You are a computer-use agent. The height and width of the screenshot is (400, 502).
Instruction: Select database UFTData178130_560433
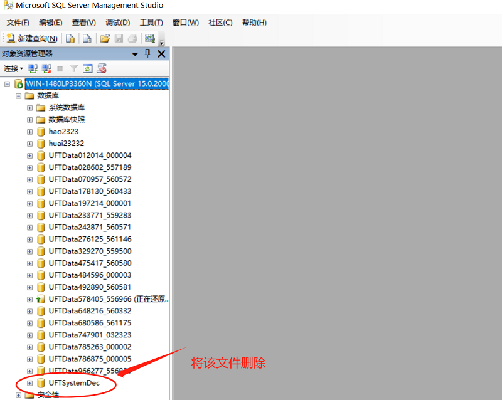tap(90, 191)
